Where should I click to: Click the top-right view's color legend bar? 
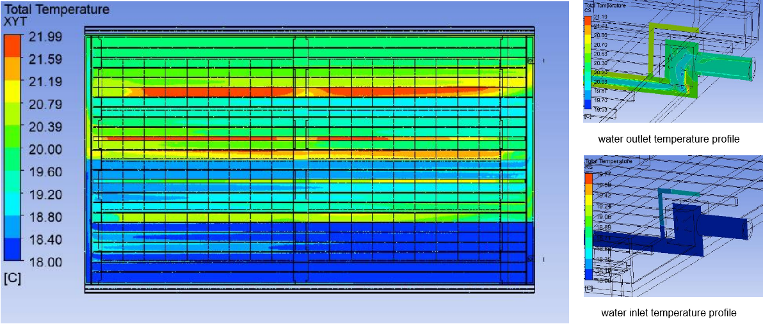(588, 63)
